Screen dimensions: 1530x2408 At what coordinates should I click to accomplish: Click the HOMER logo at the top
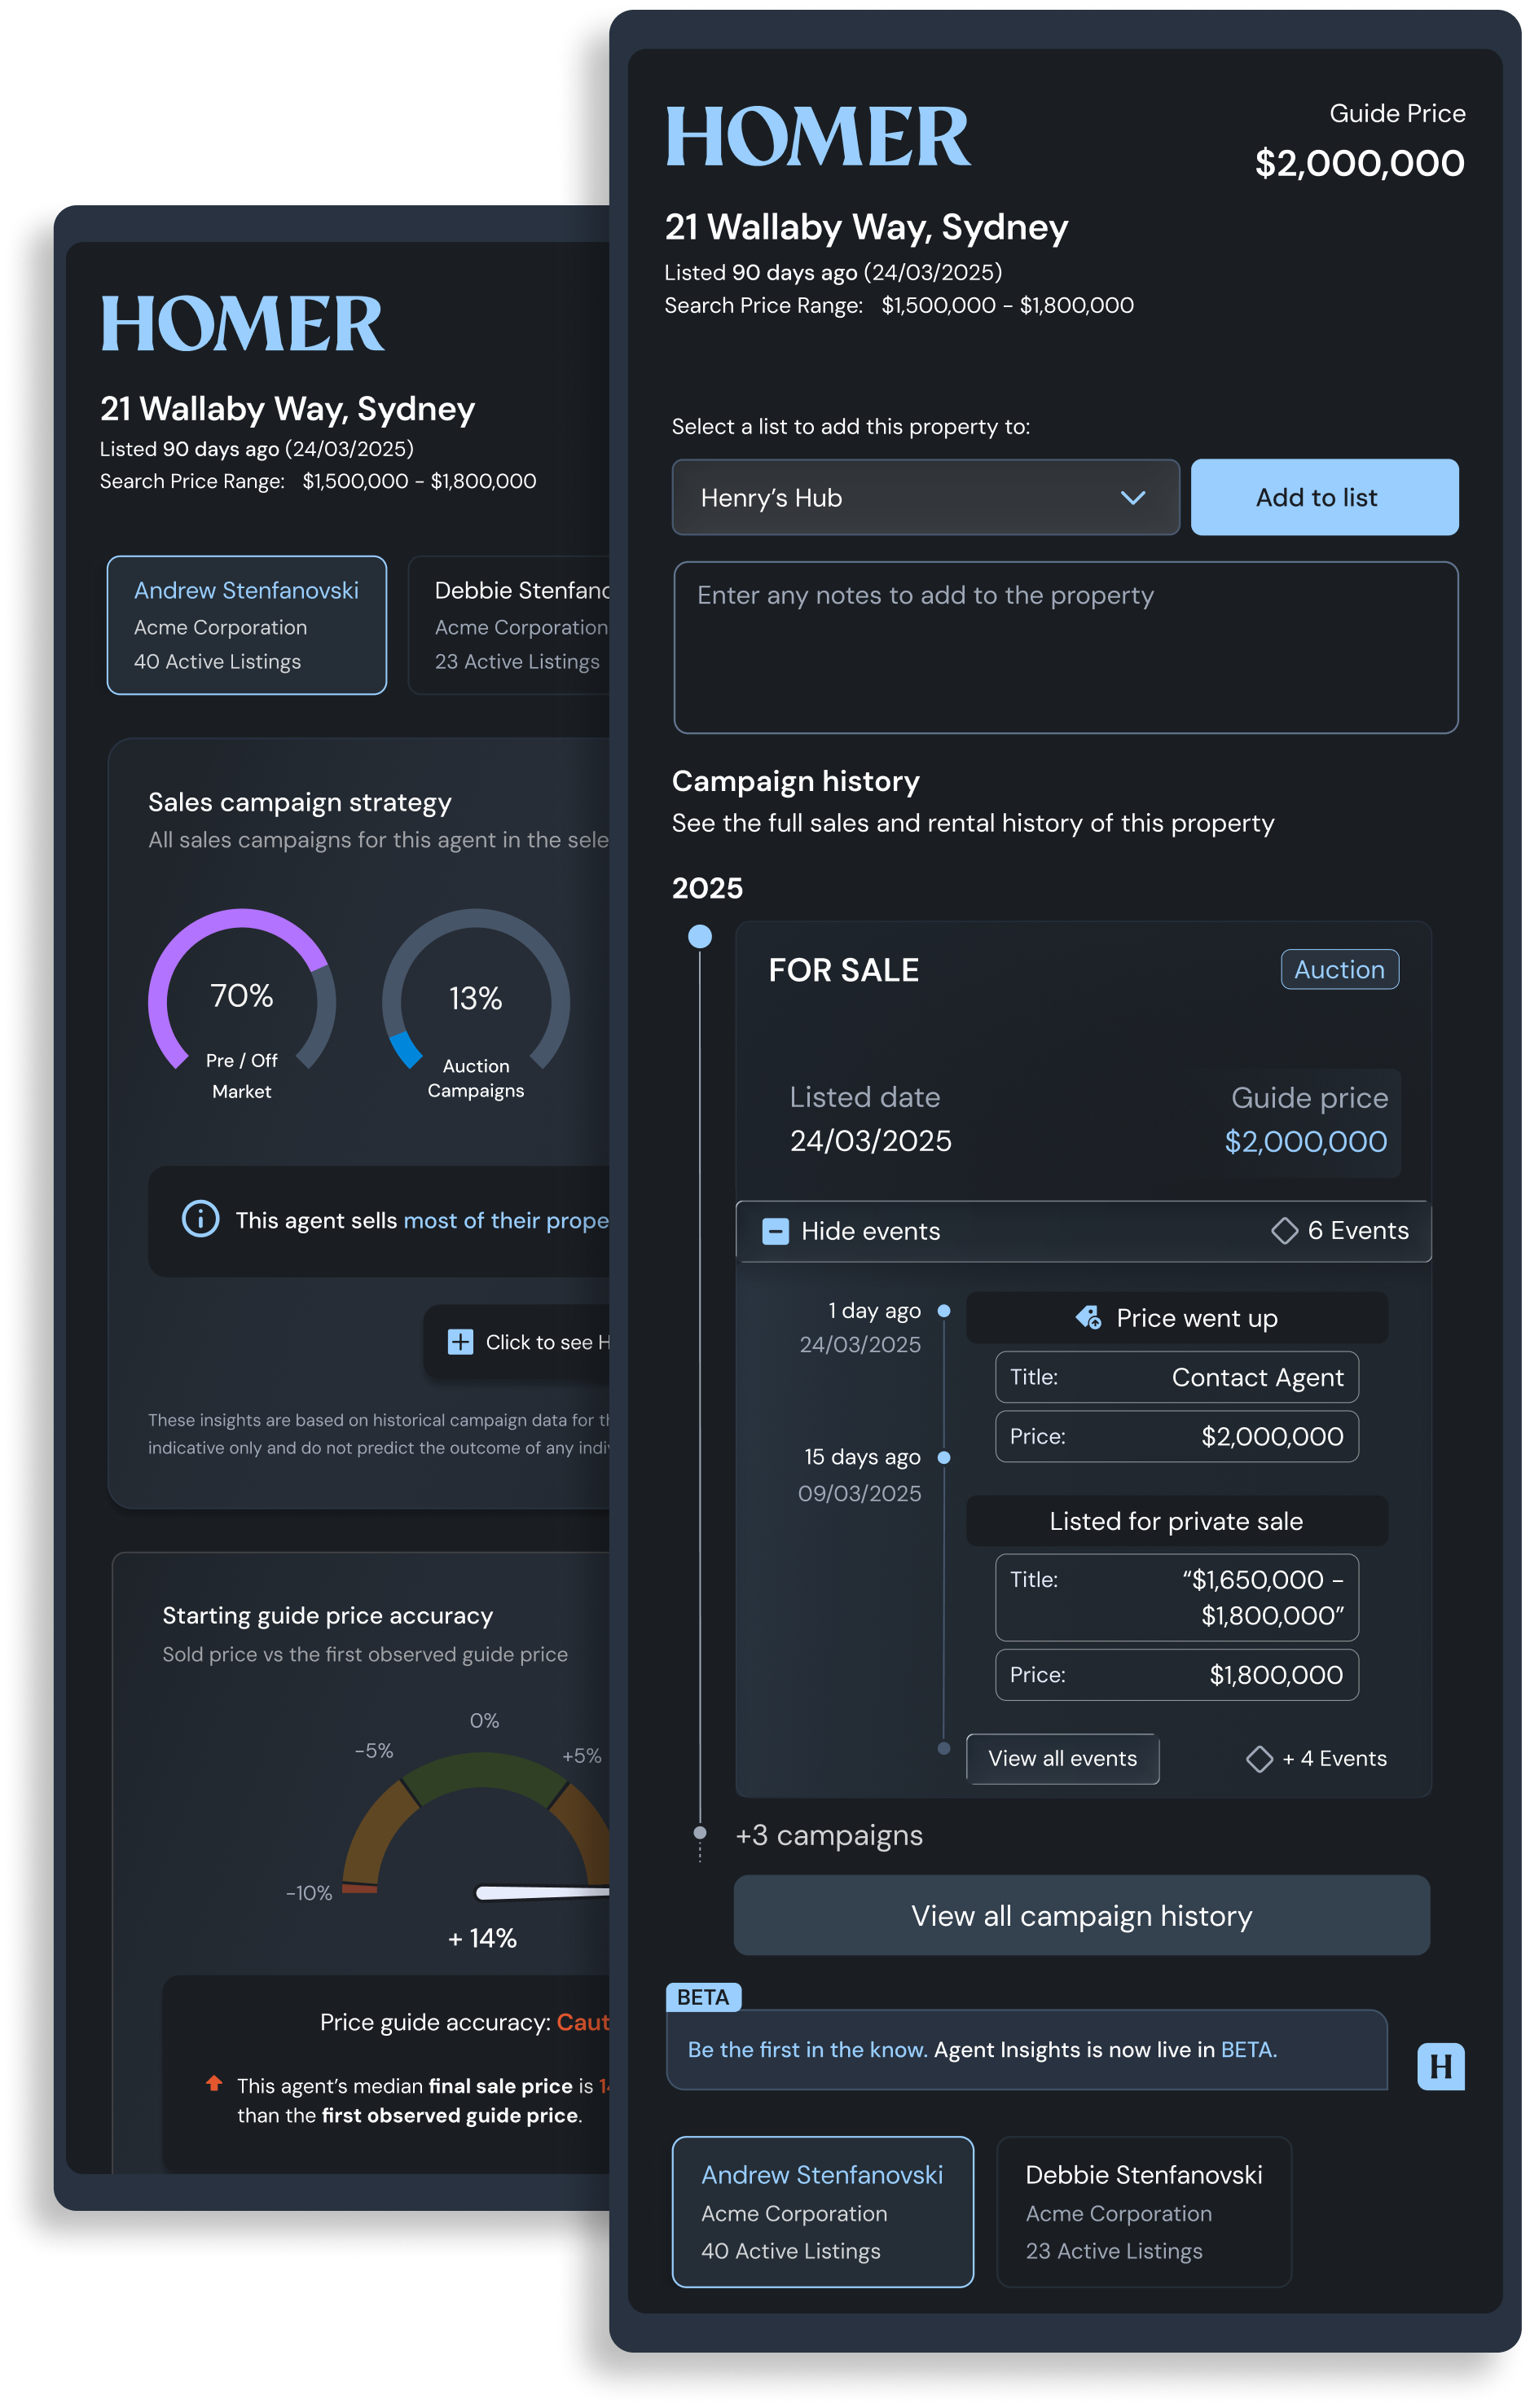820,135
